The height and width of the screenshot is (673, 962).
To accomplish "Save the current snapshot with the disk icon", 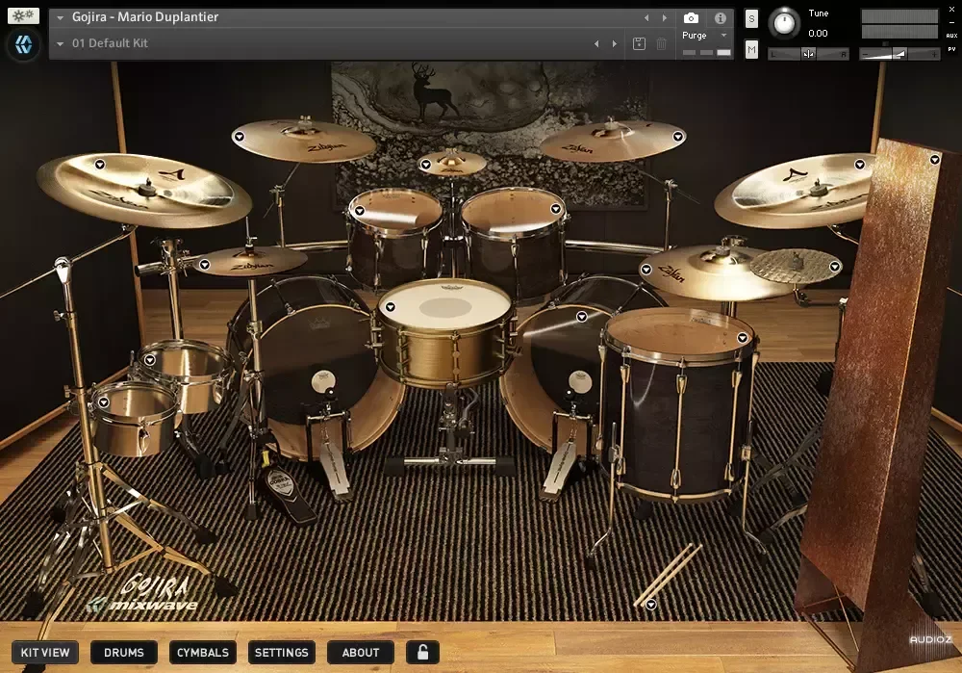I will (639, 43).
